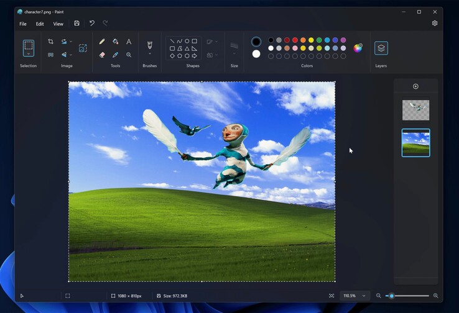Pick the yellow color swatch in top row
Image resolution: width=459 pixels, height=313 pixels.
pos(311,40)
